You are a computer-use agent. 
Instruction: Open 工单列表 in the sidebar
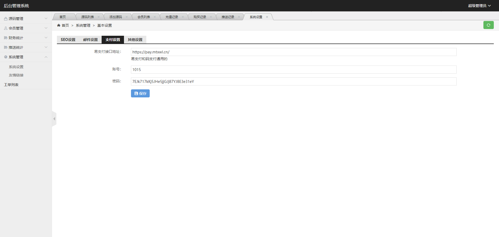click(11, 85)
